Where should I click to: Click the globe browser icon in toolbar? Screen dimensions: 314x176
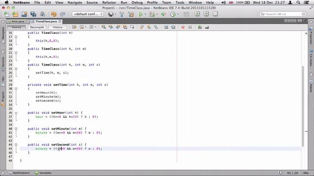coord(110,14)
